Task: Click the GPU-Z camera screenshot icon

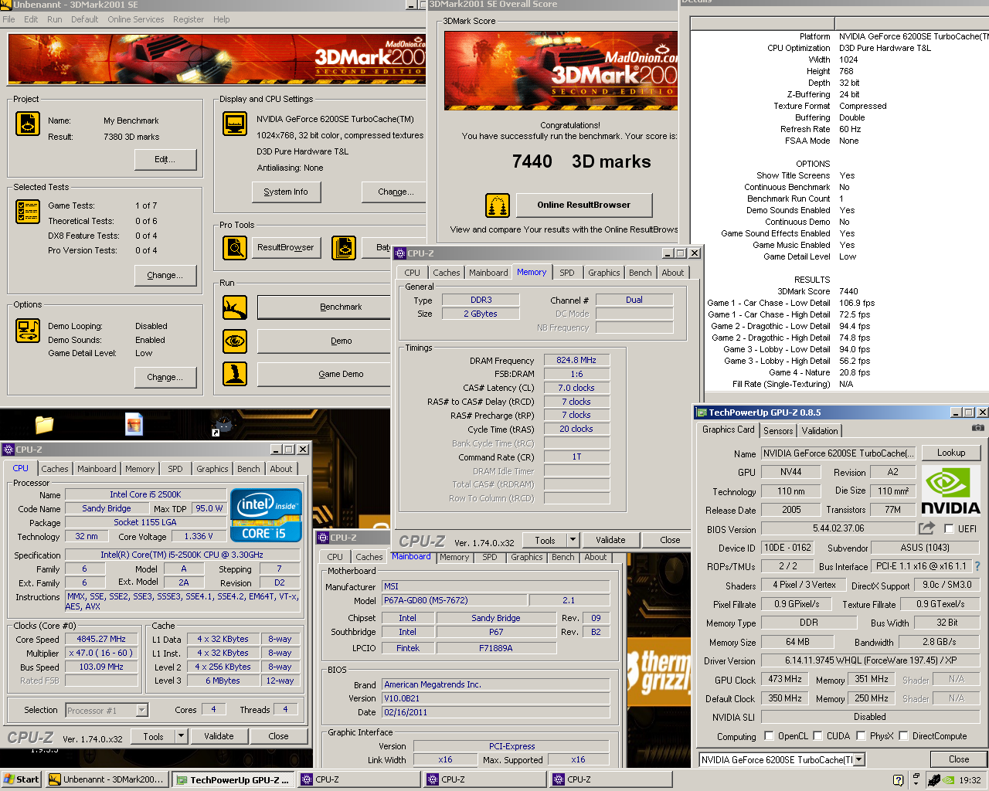Action: 977,427
